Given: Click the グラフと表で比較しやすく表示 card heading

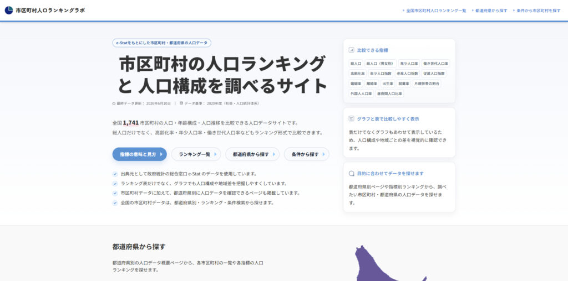Looking at the screenshot, I should 388,118.
